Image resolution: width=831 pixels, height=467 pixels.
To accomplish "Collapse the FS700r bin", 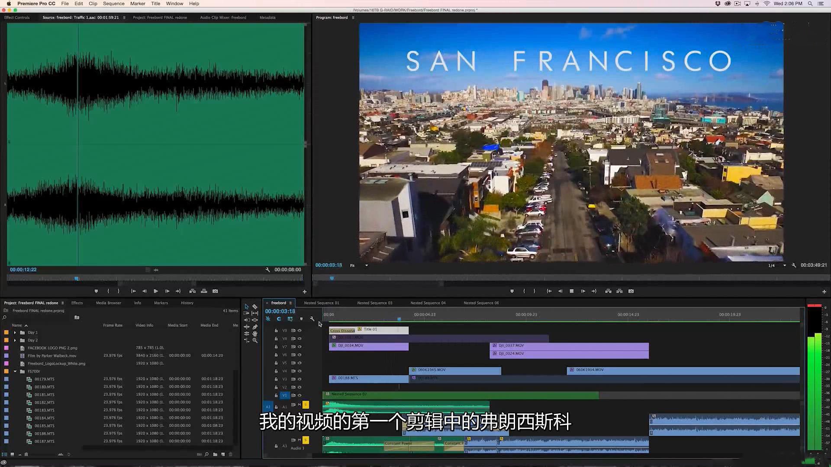I will (15, 371).
